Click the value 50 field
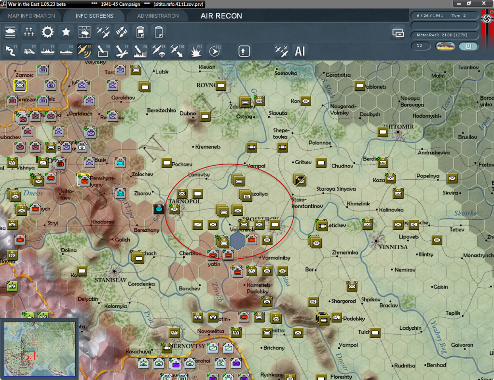The height and width of the screenshot is (380, 494). 421,46
